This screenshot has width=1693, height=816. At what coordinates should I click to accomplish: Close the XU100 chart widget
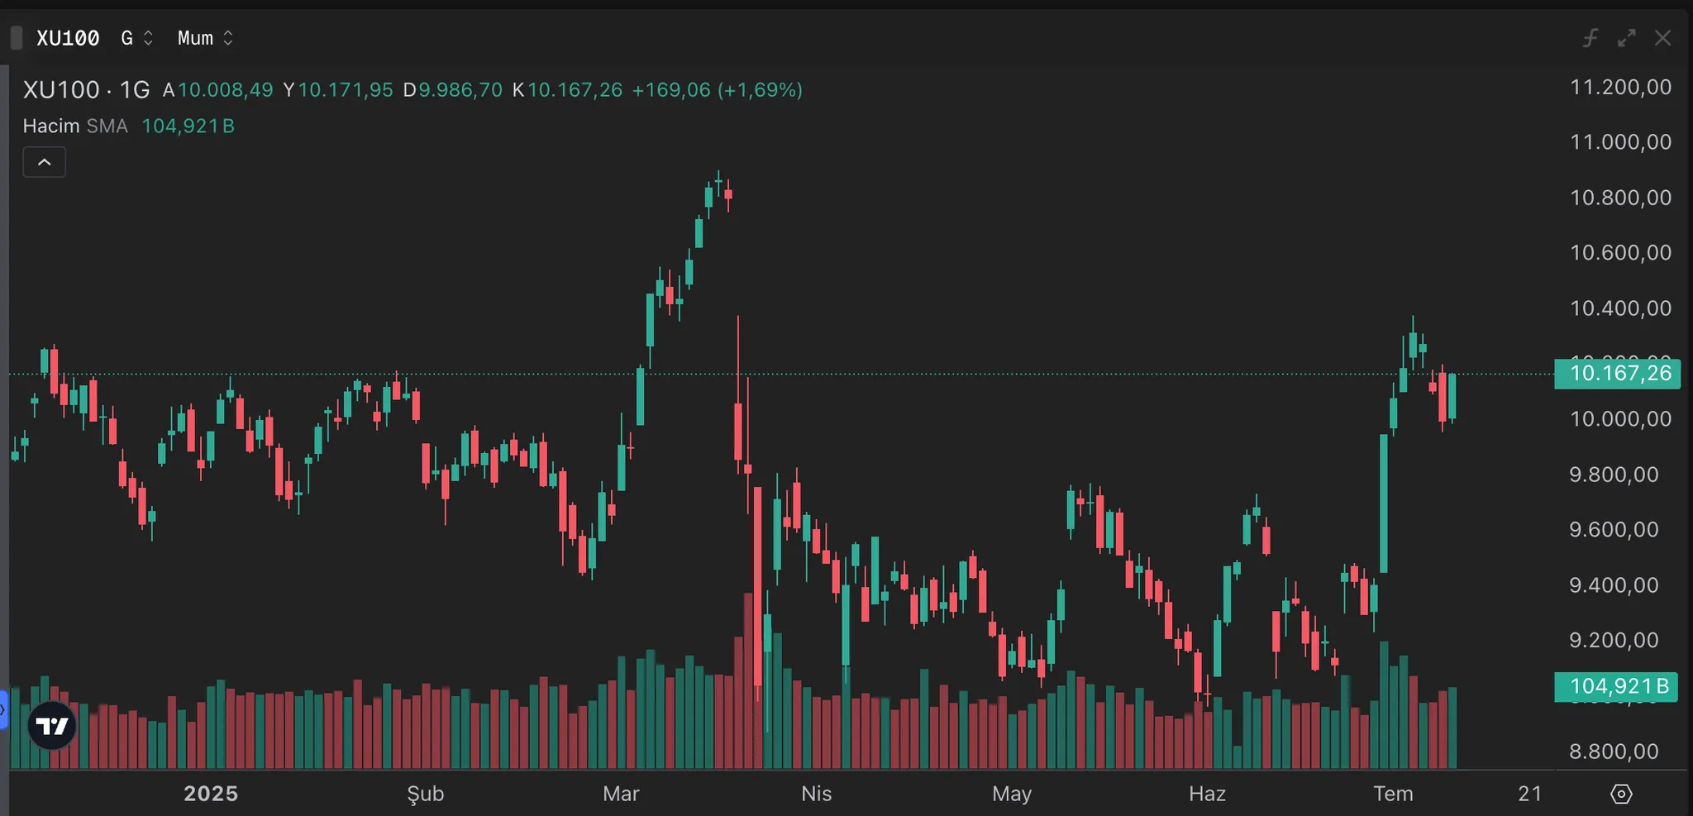1663,38
